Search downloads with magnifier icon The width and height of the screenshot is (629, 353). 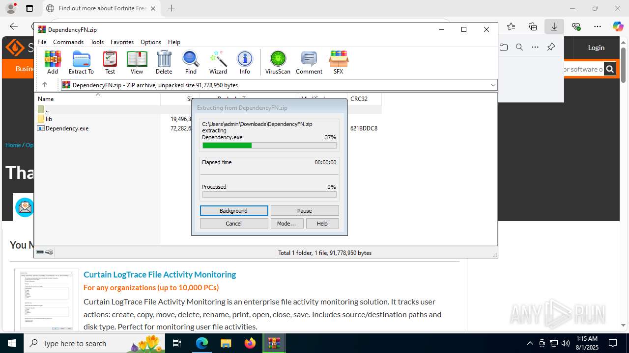(x=519, y=47)
